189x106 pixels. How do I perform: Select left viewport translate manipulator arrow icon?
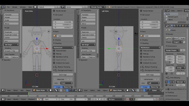(67, 90)
